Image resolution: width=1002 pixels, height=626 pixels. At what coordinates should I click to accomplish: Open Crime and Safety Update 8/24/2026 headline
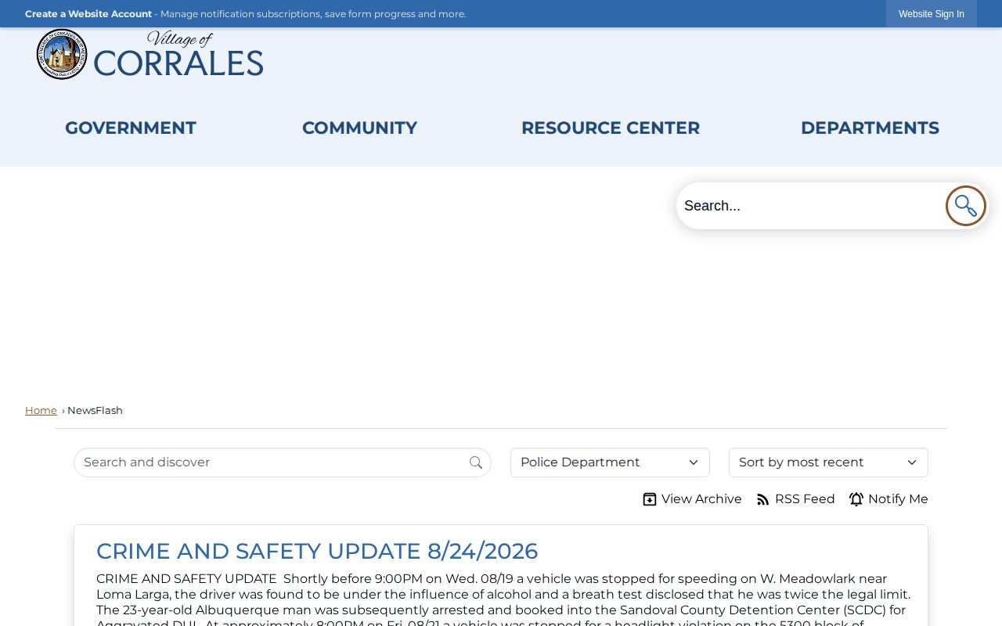(x=317, y=551)
